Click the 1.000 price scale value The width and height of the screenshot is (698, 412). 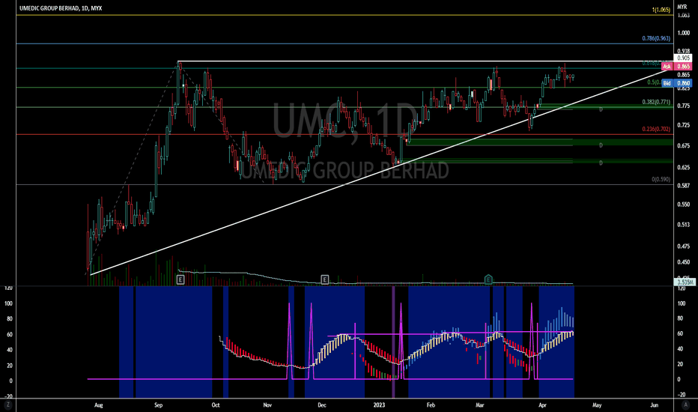[x=683, y=34]
